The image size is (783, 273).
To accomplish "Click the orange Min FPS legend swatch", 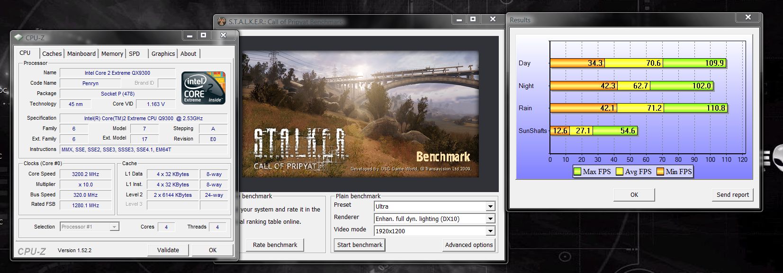I will pos(660,172).
